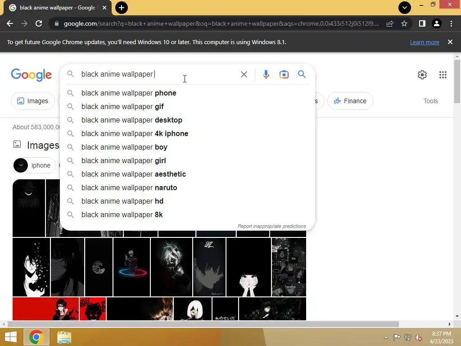Open the dark collage wallpaper thumbnail
Viewport: 461px width, 346px height.
coord(289,267)
